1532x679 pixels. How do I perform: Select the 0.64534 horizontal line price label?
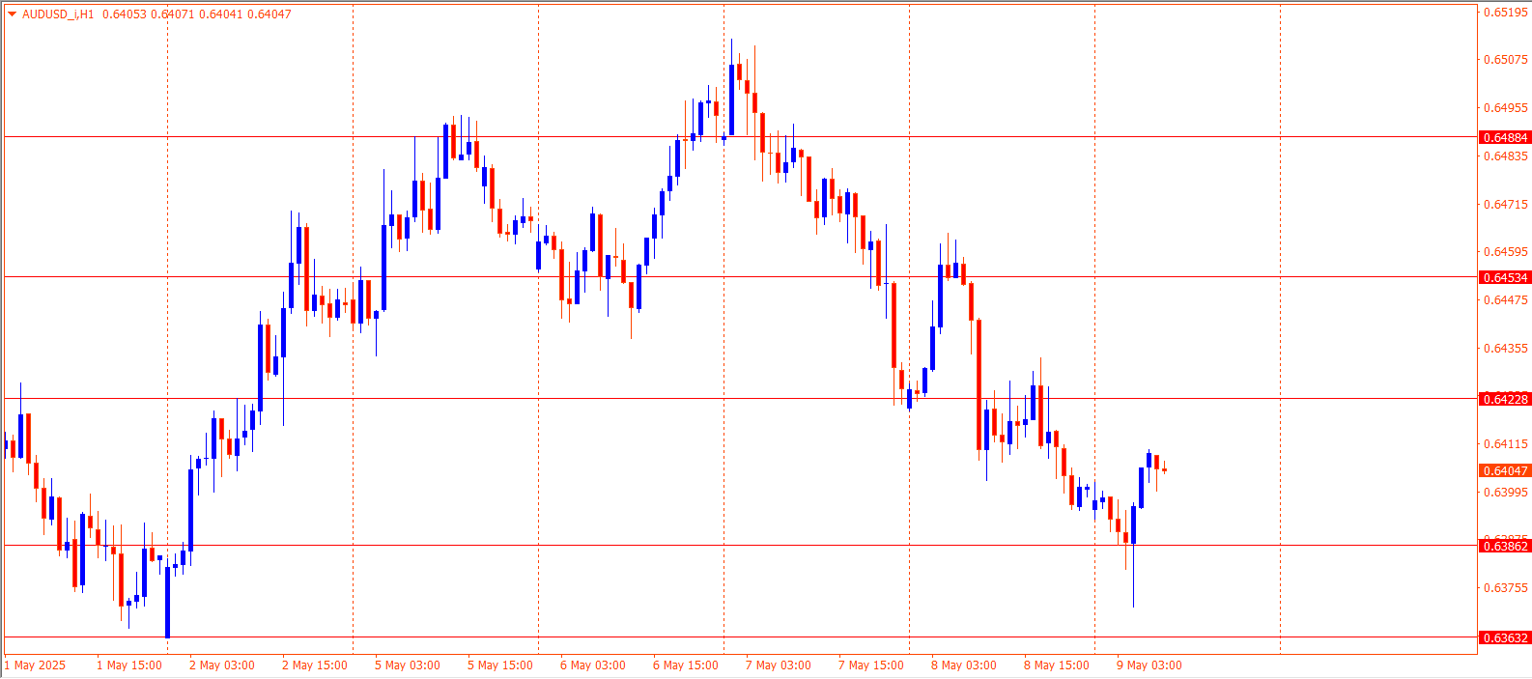(x=1506, y=278)
